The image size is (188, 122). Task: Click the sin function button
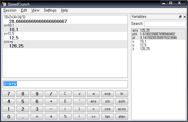(x=107, y=101)
